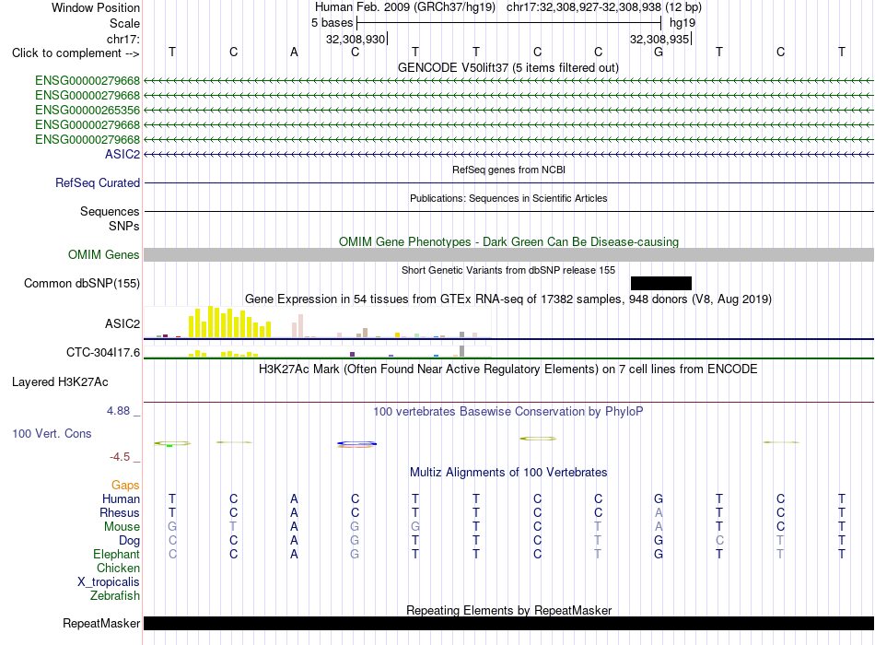Click the Scale label in ruler

pyautogui.click(x=124, y=23)
